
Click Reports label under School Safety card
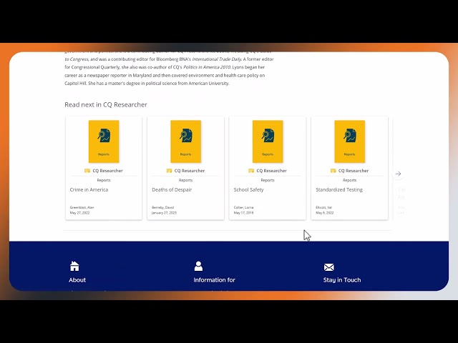pos(268,180)
